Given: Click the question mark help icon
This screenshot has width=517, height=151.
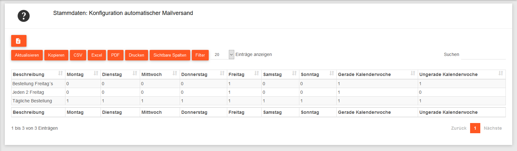Looking at the screenshot, I should [24, 16].
